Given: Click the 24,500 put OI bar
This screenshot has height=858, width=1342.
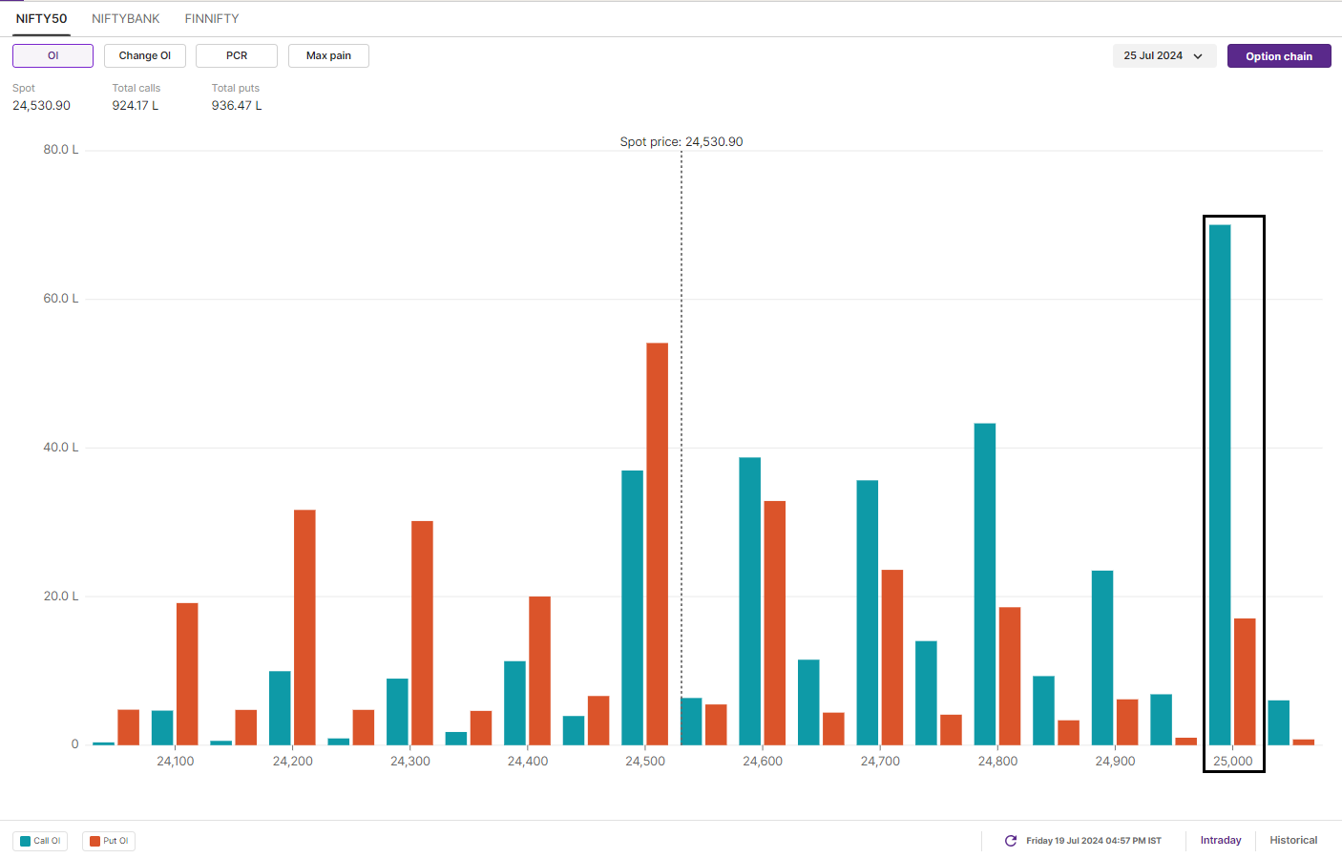Looking at the screenshot, I should coord(658,544).
